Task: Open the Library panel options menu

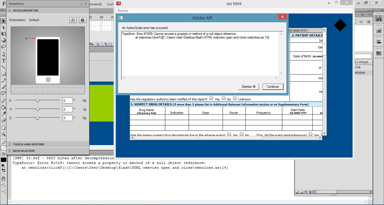Action: (370, 15)
